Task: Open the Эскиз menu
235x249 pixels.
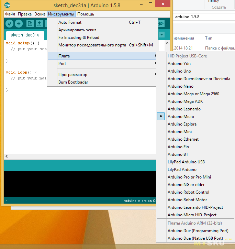Action: pyautogui.click(x=40, y=14)
